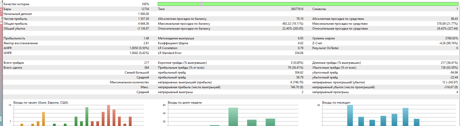460x126 pixels.
Task: Select the value 22.40% (265.85)
Action: pos(293,29)
